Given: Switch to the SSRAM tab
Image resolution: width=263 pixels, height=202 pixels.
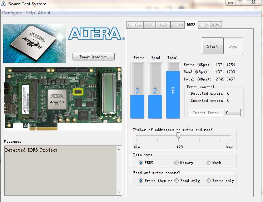Looking at the screenshot, I should (177, 25).
